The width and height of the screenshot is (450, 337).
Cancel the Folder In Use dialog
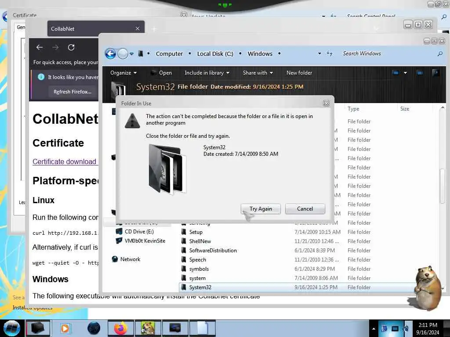(305, 208)
